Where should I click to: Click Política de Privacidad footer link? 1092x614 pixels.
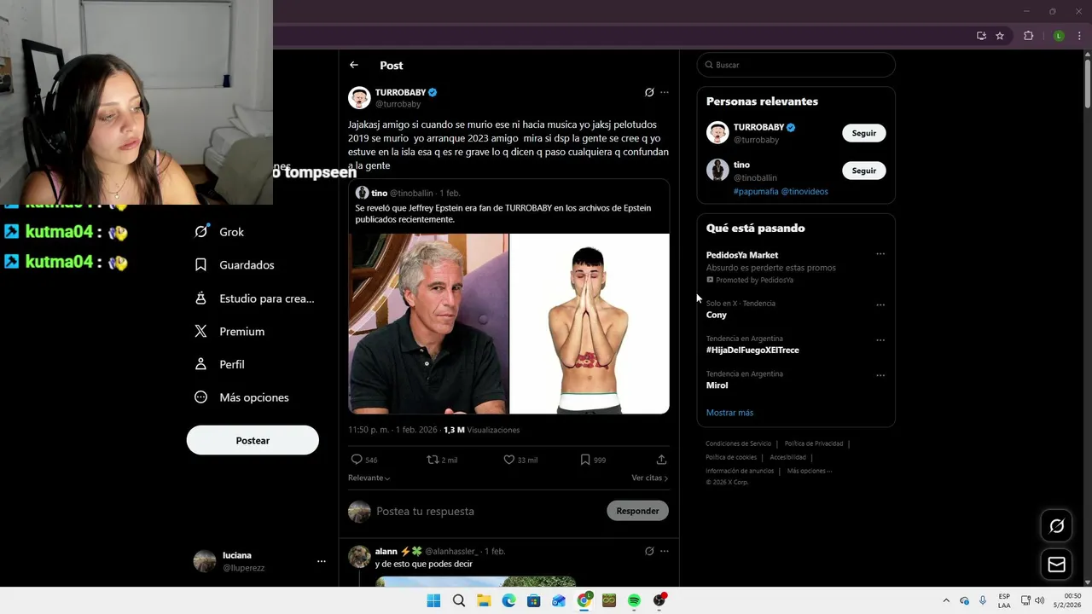tap(814, 443)
